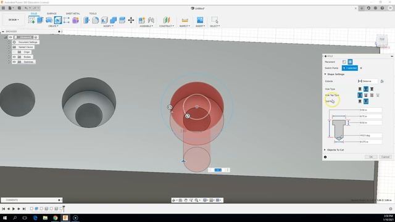The height and width of the screenshot is (222, 395).
Task: Open the CREATE menu dropdown
Action: point(53,26)
